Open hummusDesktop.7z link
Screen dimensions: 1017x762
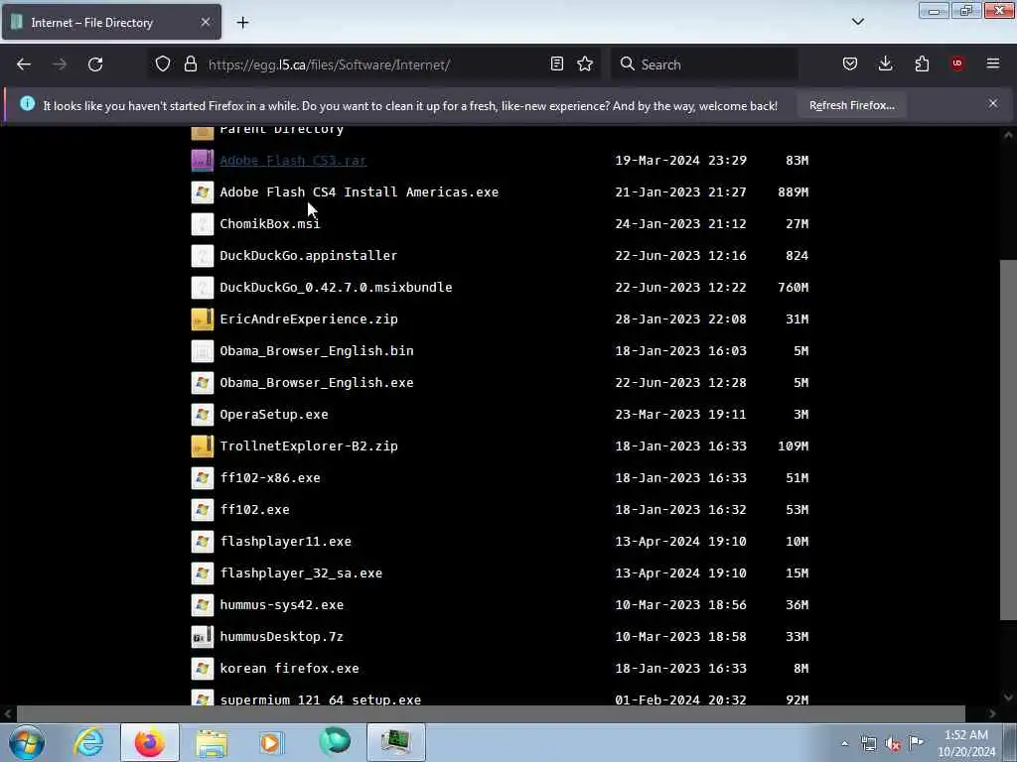pyautogui.click(x=281, y=636)
